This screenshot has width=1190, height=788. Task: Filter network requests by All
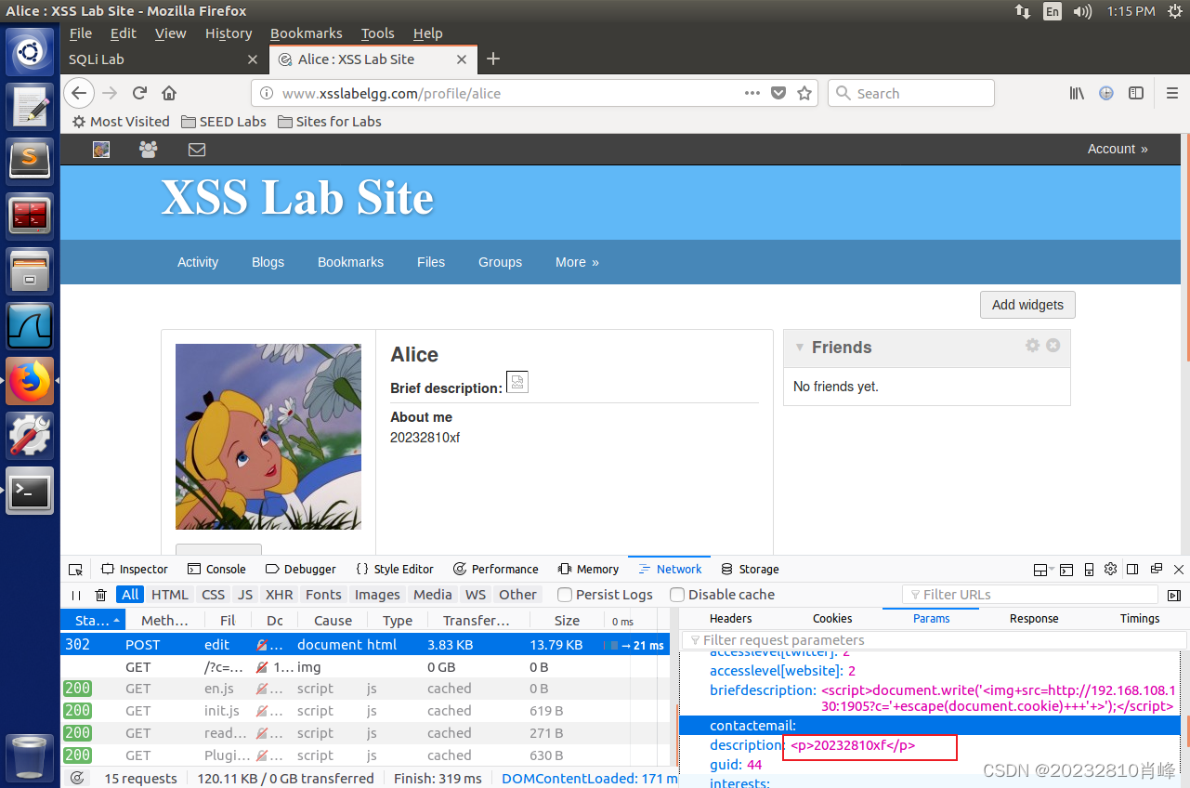[x=130, y=595]
